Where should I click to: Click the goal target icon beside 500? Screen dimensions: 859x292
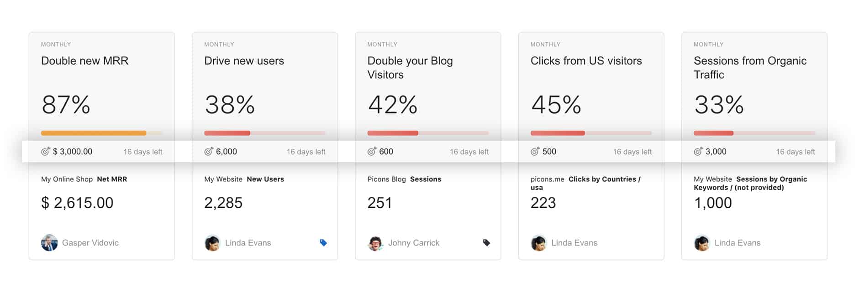pyautogui.click(x=535, y=152)
